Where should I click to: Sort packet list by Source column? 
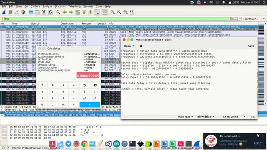pos(35,23)
